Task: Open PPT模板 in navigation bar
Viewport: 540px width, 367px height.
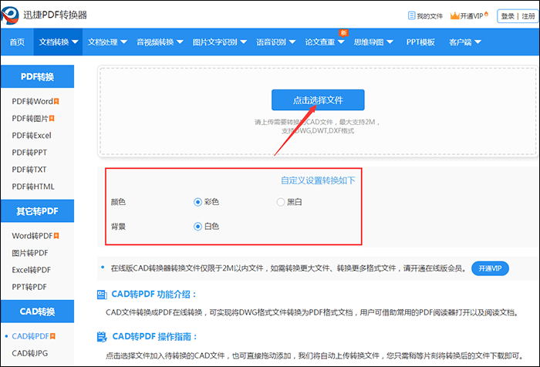Action: coord(420,42)
